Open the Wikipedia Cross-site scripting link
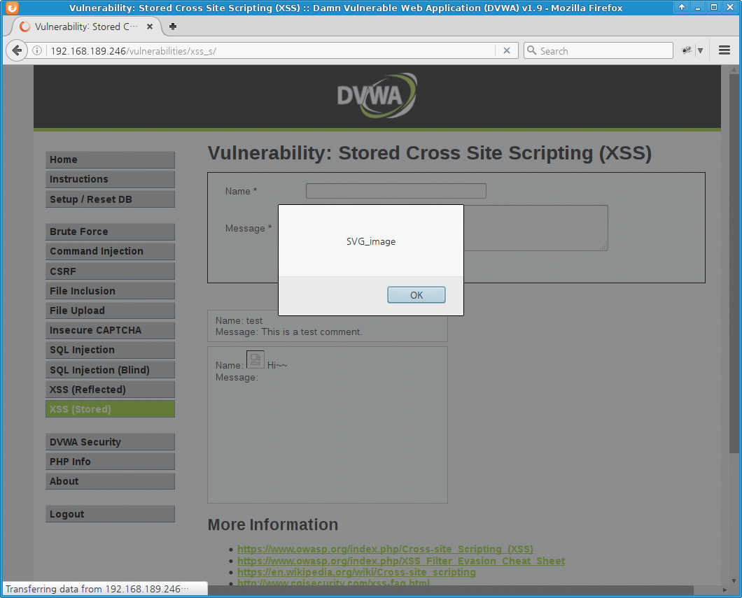This screenshot has height=598, width=742. click(356, 572)
